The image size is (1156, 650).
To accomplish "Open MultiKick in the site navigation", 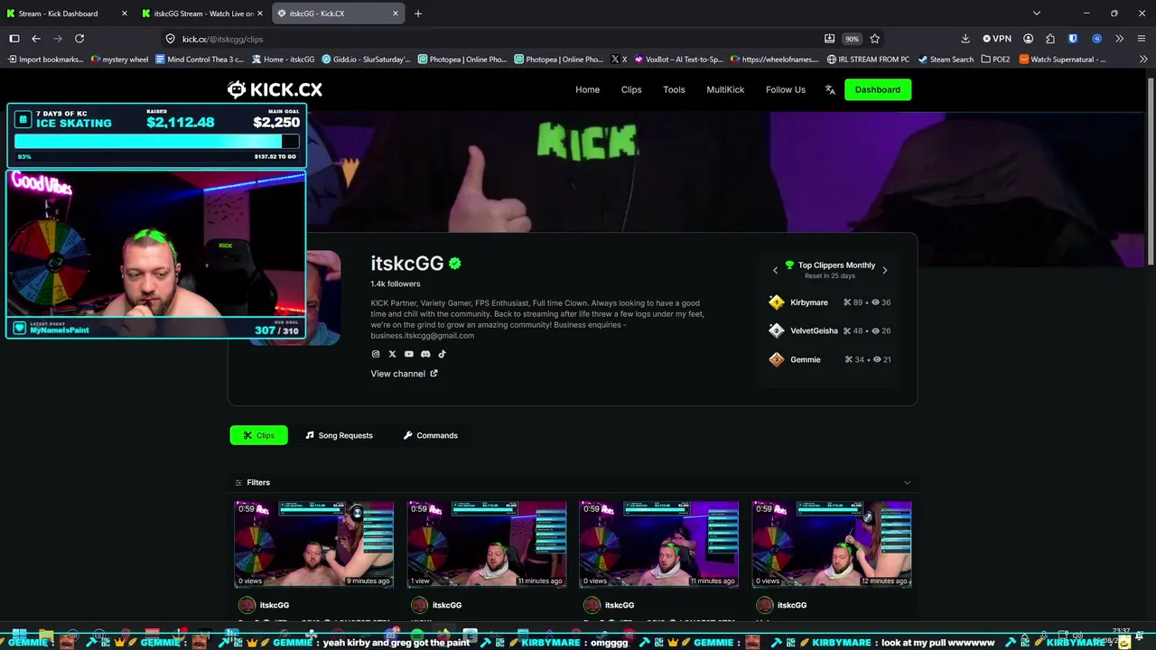I will tap(725, 89).
